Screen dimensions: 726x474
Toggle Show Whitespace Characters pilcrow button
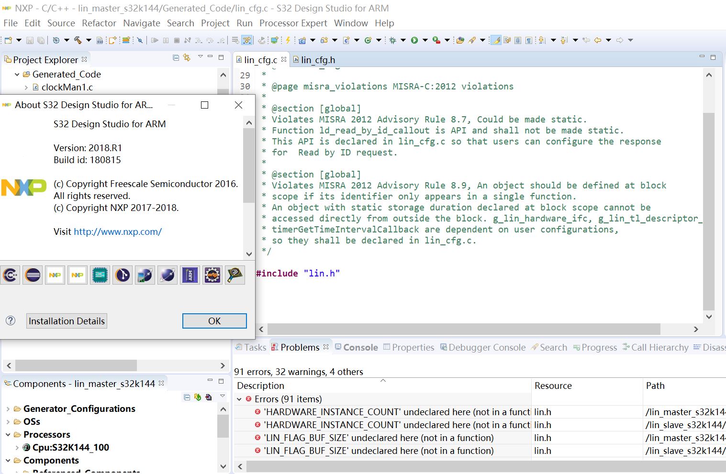[529, 40]
